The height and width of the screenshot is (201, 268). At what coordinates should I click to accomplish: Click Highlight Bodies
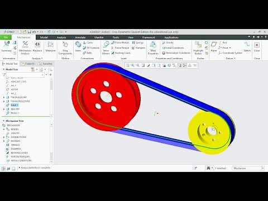click(198, 48)
